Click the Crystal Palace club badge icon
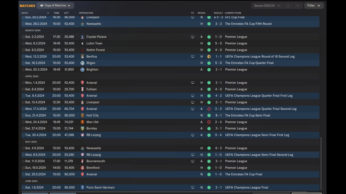The height and width of the screenshot is (194, 346). point(82,37)
